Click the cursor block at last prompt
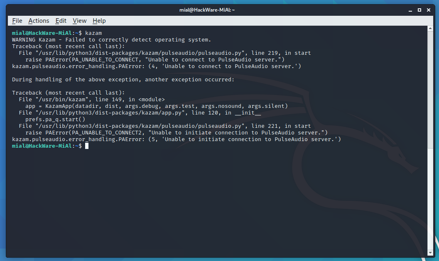This screenshot has height=261, width=439. tap(86, 146)
